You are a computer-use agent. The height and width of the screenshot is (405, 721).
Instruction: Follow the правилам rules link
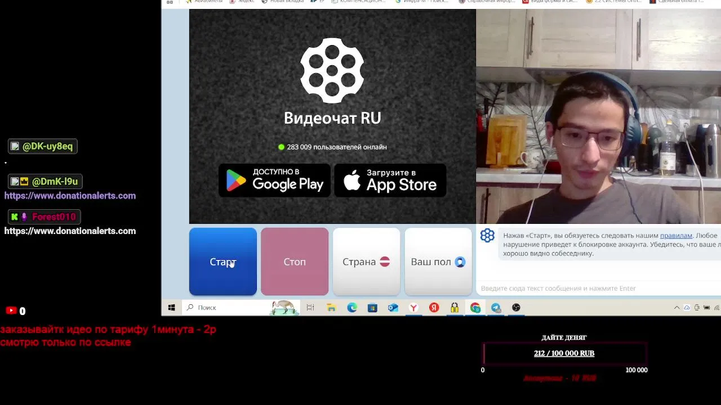676,236
